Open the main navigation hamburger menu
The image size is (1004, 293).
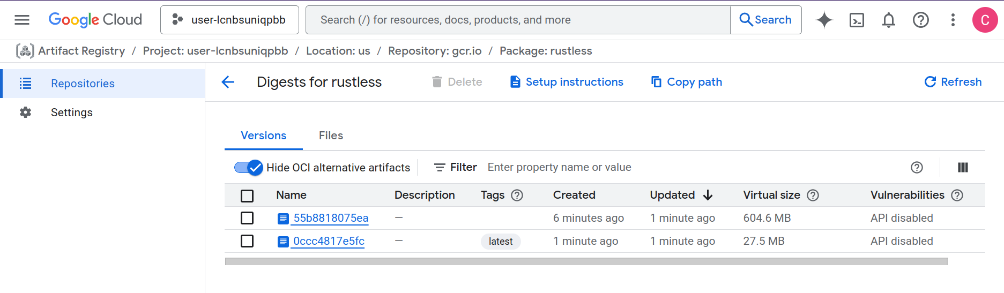click(x=22, y=20)
